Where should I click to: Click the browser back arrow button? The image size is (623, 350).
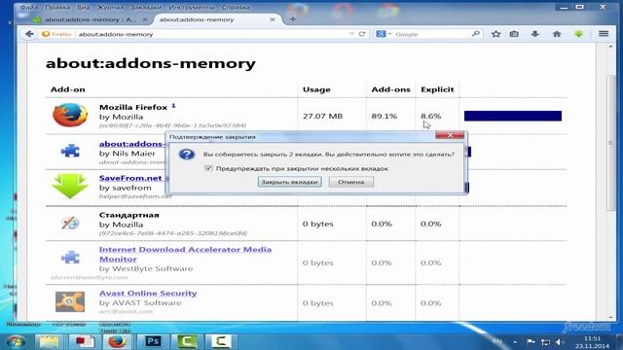(29, 34)
